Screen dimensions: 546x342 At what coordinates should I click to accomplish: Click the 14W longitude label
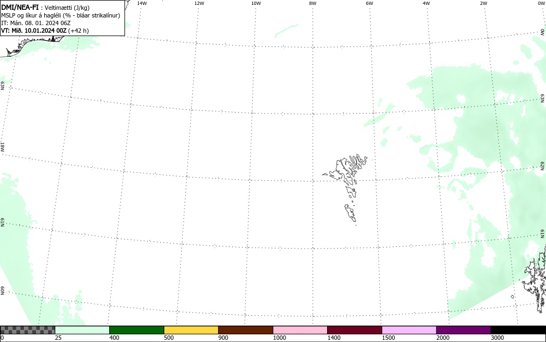pyautogui.click(x=142, y=3)
